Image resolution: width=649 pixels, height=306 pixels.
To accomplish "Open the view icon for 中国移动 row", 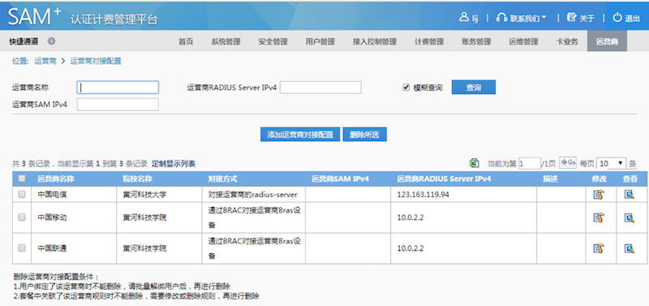I will click(630, 218).
